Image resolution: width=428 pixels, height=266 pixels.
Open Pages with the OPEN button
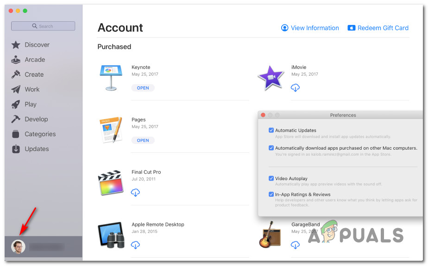[143, 140]
